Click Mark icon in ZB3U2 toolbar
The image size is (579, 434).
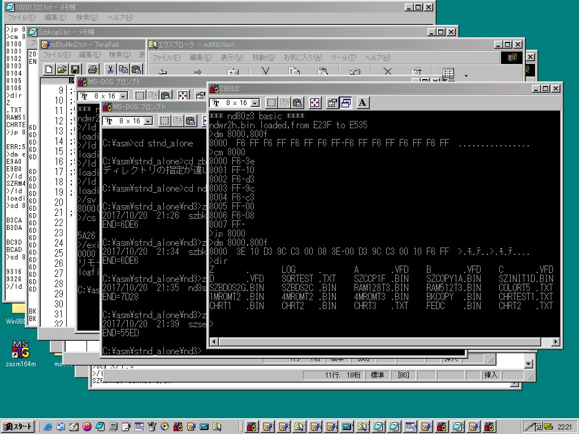[x=271, y=103]
